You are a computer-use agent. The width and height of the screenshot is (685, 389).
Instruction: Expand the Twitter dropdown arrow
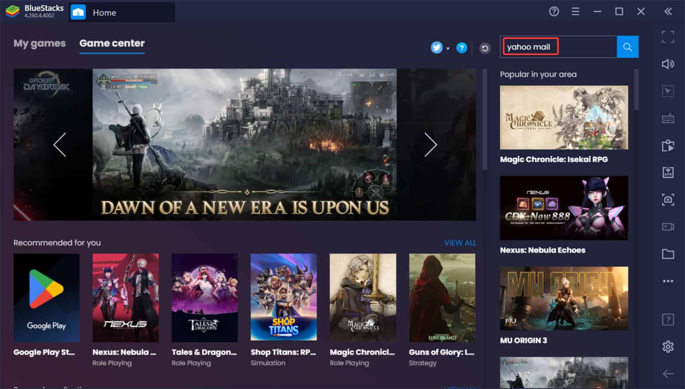point(447,48)
